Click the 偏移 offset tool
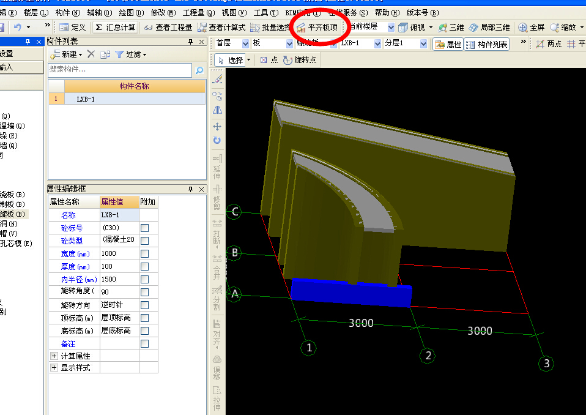586x415 pixels. click(x=217, y=368)
